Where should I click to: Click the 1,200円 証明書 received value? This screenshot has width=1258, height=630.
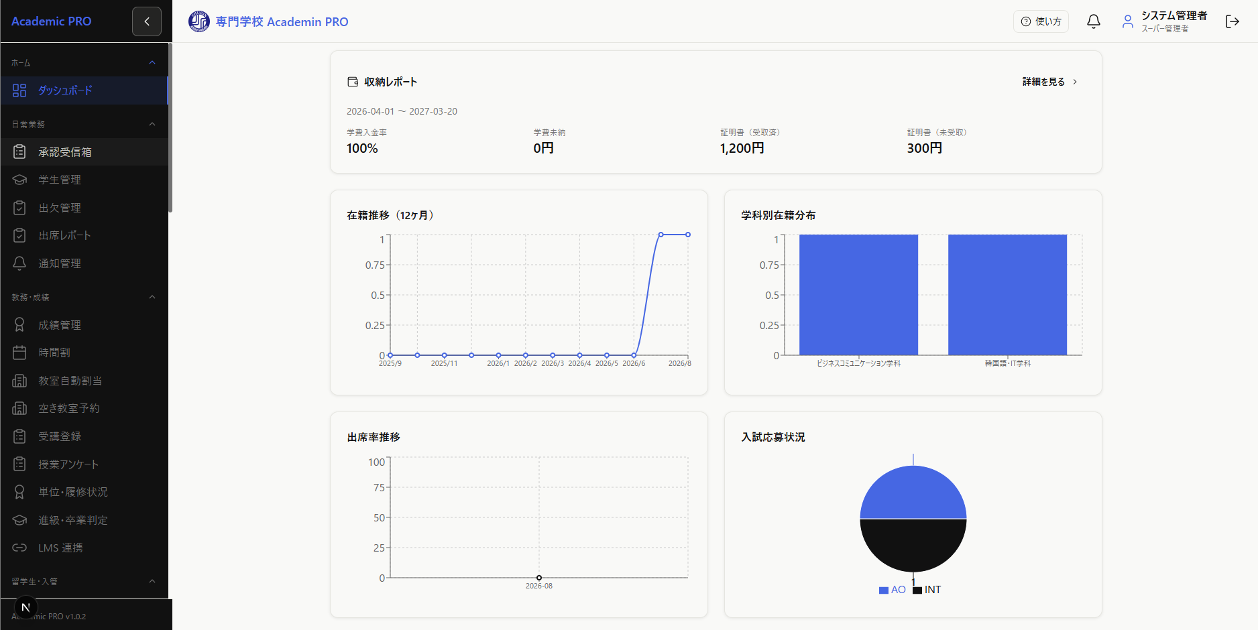pos(742,148)
